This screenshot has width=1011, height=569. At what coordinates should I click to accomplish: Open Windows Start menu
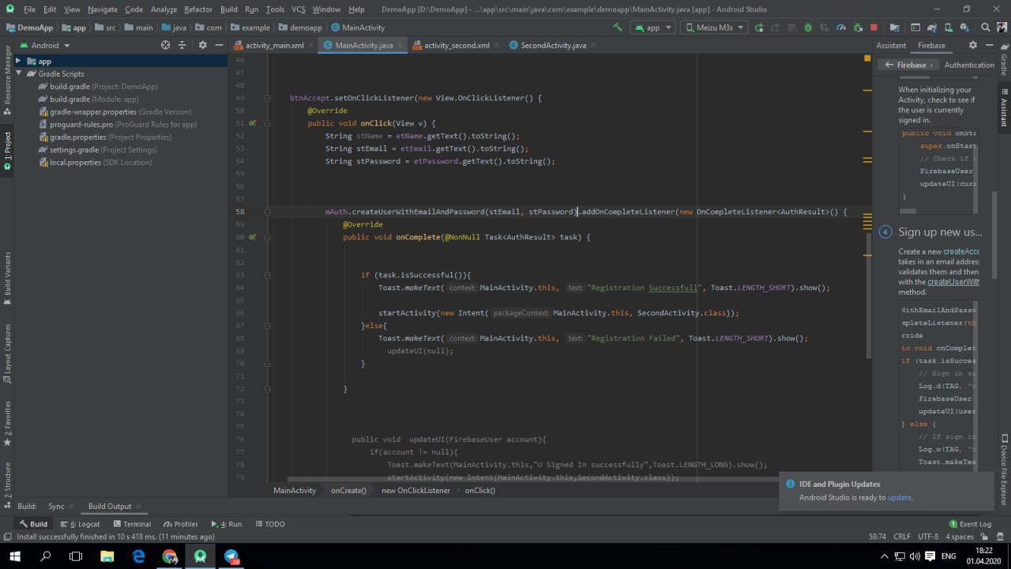pyautogui.click(x=16, y=556)
